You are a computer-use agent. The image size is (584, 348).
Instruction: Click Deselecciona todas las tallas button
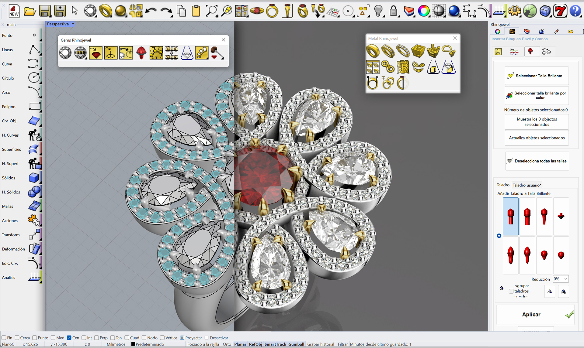[537, 161]
